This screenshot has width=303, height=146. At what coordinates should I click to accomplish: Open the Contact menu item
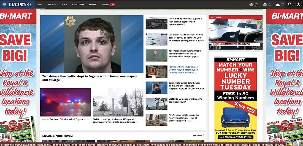click(x=93, y=4)
